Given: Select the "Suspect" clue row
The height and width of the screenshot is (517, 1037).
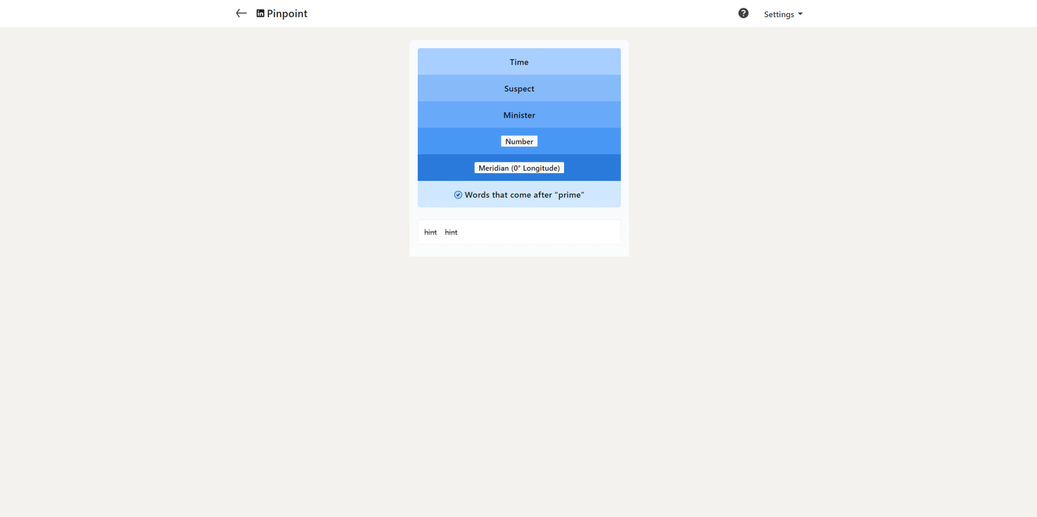Looking at the screenshot, I should click(x=519, y=89).
